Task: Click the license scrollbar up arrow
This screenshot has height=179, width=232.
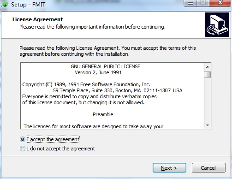Action: [x=208, y=67]
